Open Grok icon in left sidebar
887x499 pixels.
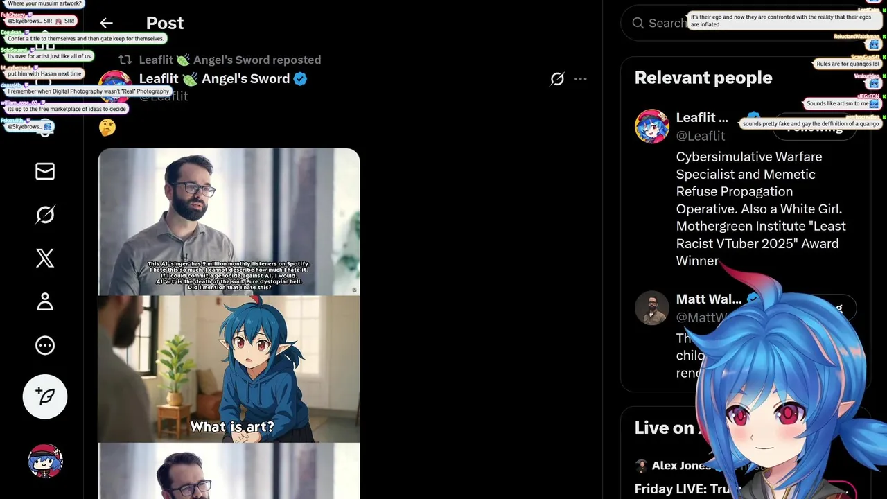(45, 215)
